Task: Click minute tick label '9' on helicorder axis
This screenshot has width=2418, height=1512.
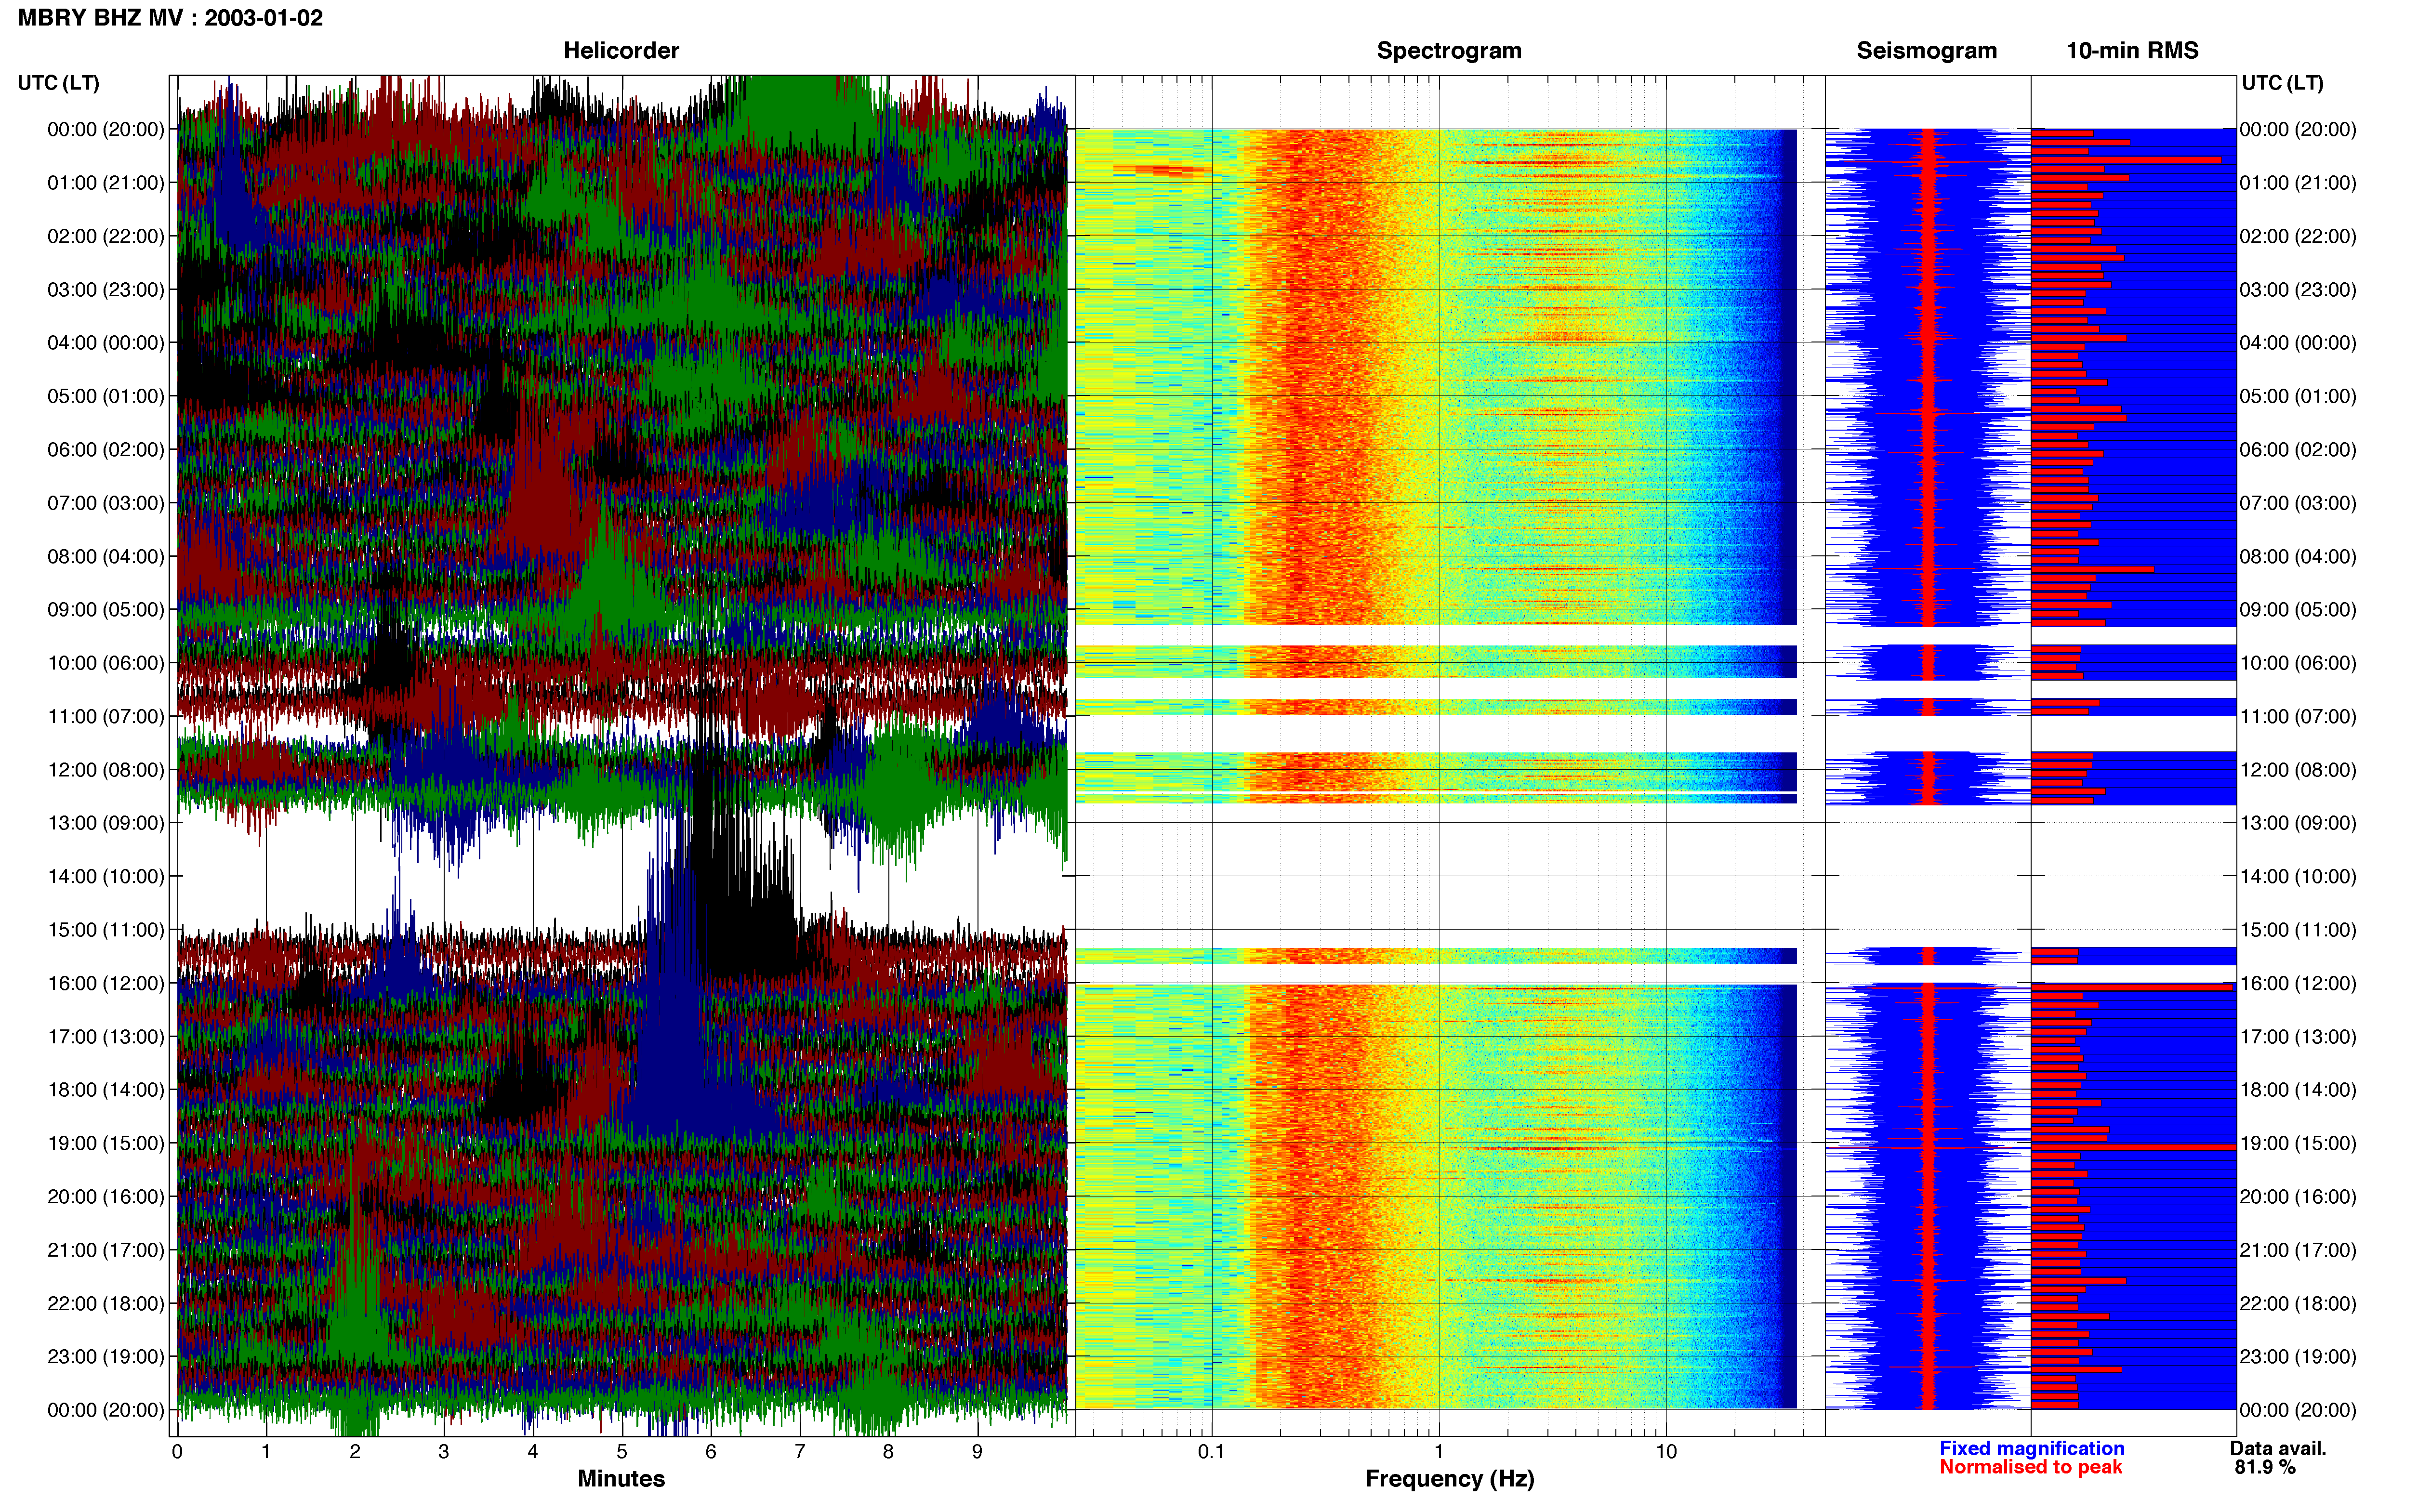Action: (x=977, y=1452)
